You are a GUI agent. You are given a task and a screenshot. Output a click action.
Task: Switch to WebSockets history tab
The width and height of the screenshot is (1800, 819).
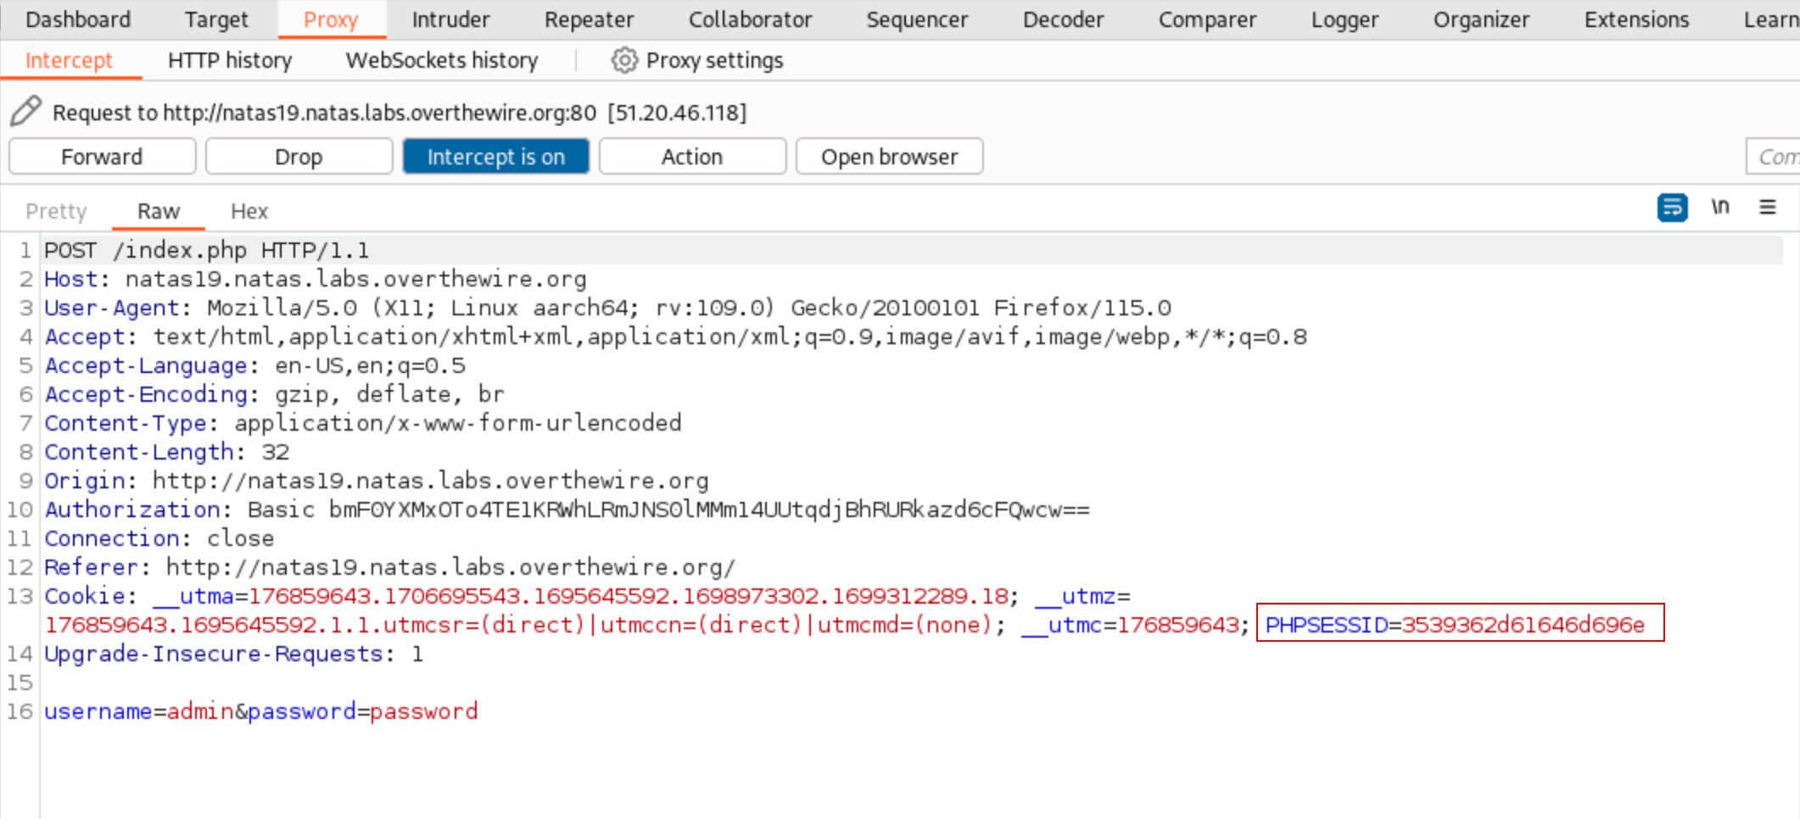coord(441,60)
